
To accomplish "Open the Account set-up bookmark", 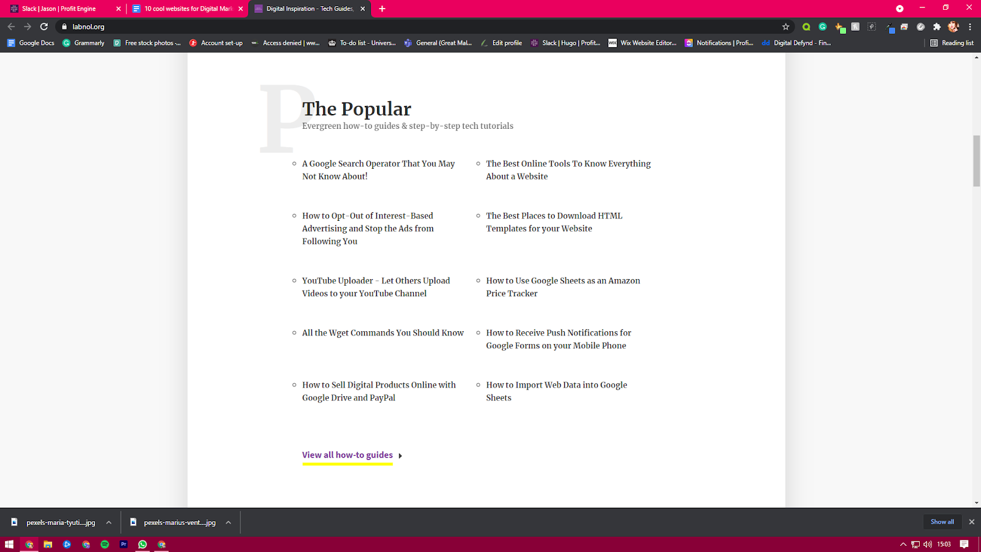I will pyautogui.click(x=216, y=43).
